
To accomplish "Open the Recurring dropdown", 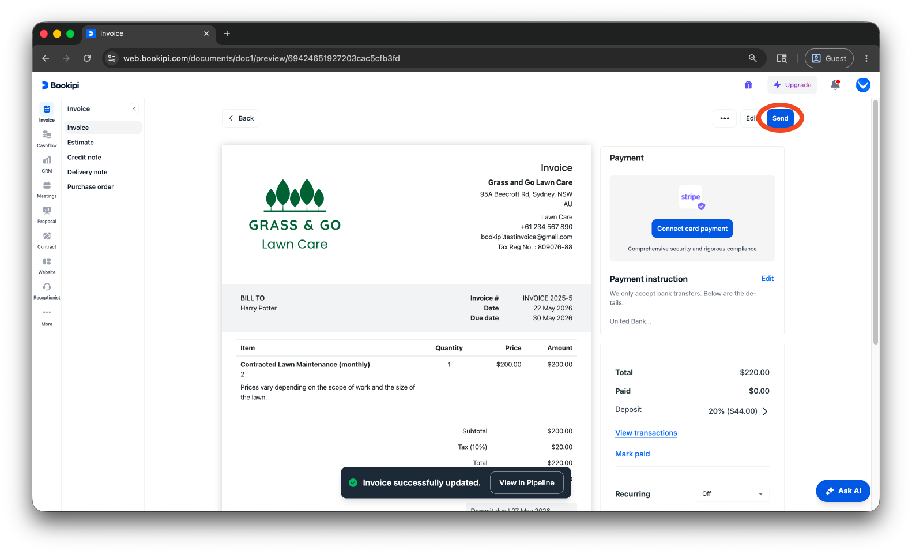I will click(732, 494).
